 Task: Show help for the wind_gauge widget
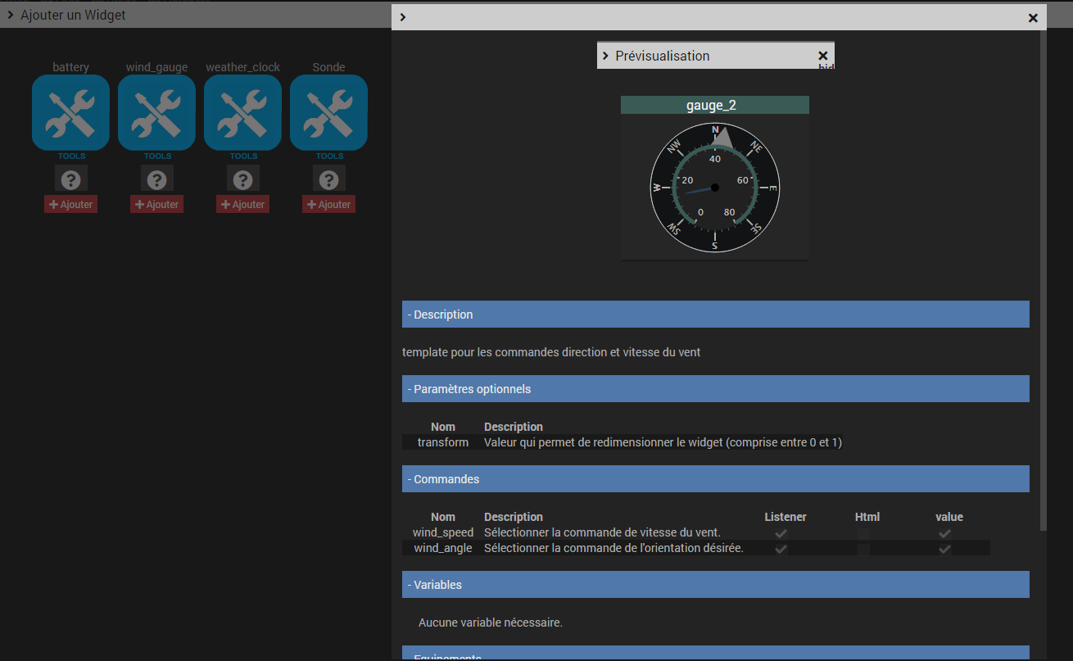[x=157, y=179]
